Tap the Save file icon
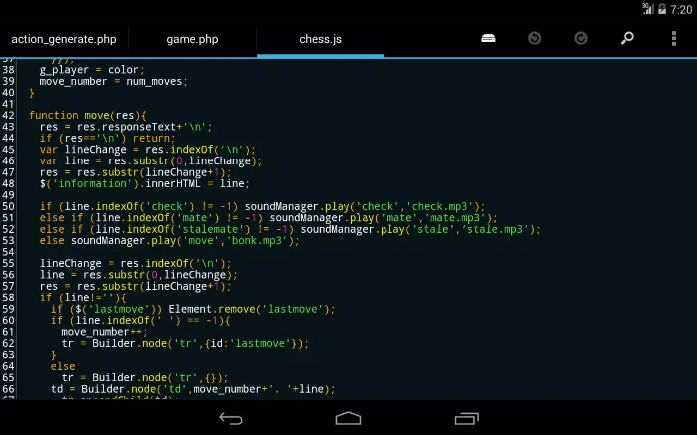This screenshot has width=697, height=435. click(x=488, y=38)
